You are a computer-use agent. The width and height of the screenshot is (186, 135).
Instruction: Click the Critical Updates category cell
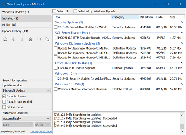pos(123,68)
